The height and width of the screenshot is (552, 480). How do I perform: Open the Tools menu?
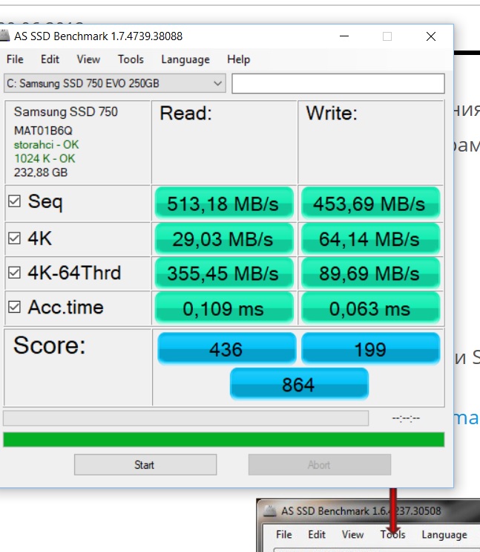pos(131,59)
